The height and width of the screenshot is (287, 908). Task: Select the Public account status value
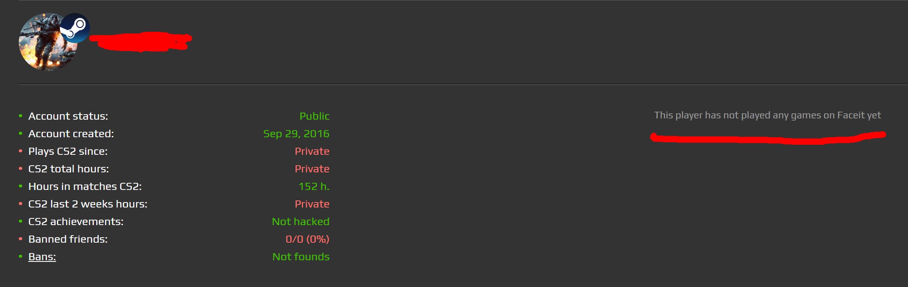314,116
